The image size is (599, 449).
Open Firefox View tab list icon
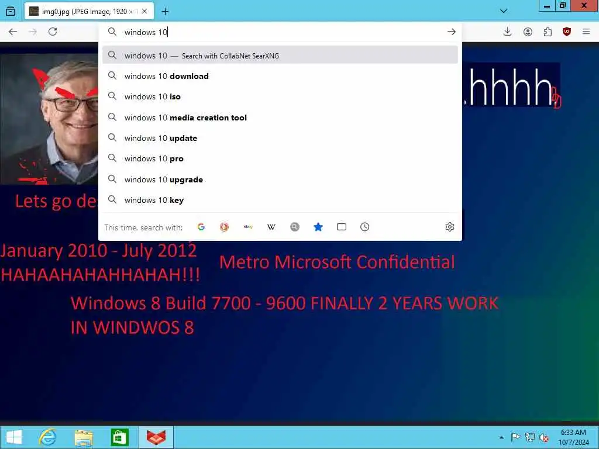point(11,11)
